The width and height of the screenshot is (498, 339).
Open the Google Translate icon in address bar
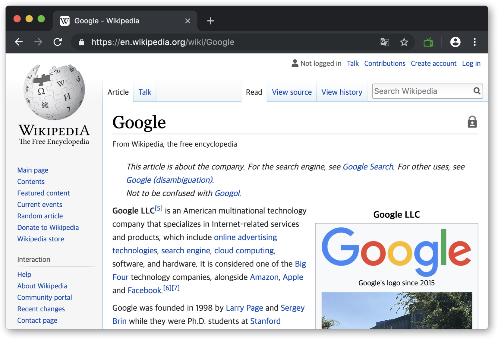(x=385, y=42)
